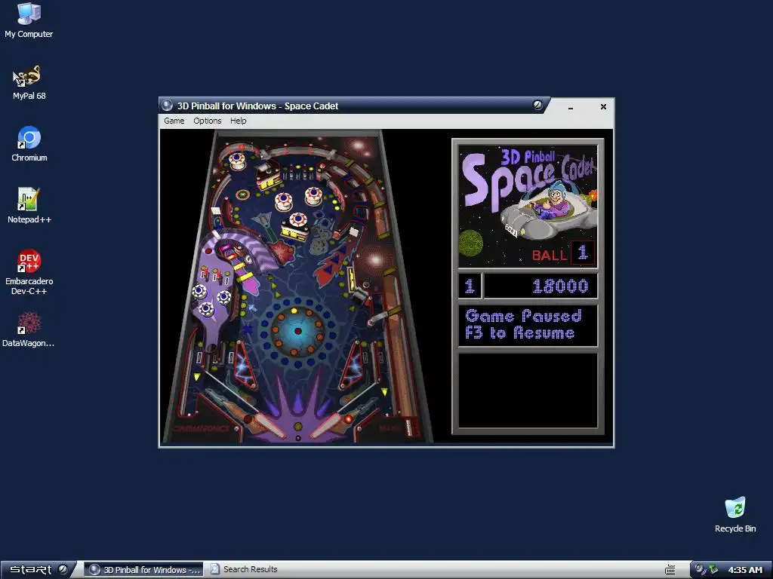Click the pinball icon in title bar
This screenshot has height=579, width=773.
(x=167, y=106)
